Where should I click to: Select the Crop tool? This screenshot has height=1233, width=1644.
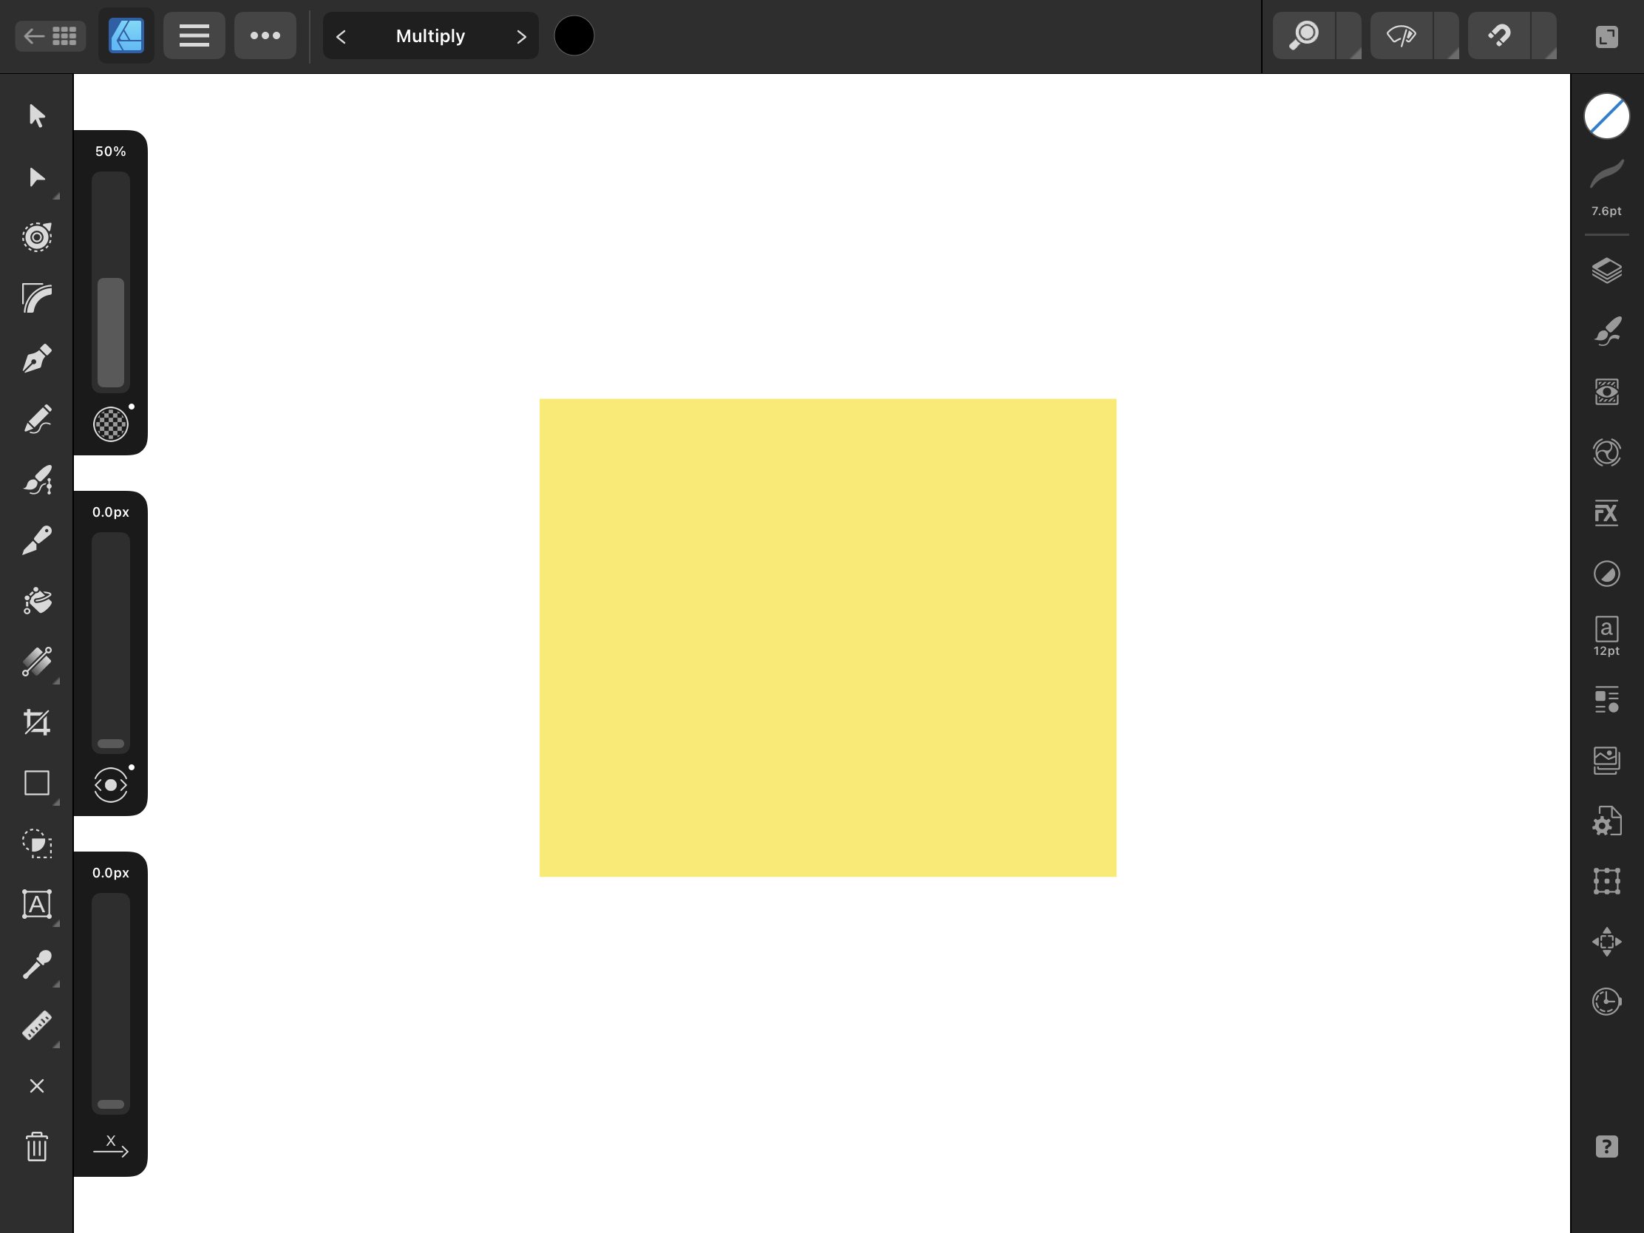pyautogui.click(x=36, y=722)
